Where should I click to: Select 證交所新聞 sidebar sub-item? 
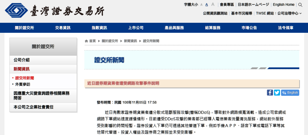(x=25, y=78)
